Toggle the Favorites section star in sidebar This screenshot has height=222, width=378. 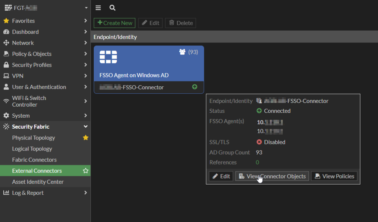point(7,21)
